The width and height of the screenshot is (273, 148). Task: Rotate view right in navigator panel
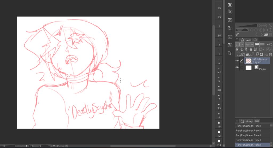point(256,30)
